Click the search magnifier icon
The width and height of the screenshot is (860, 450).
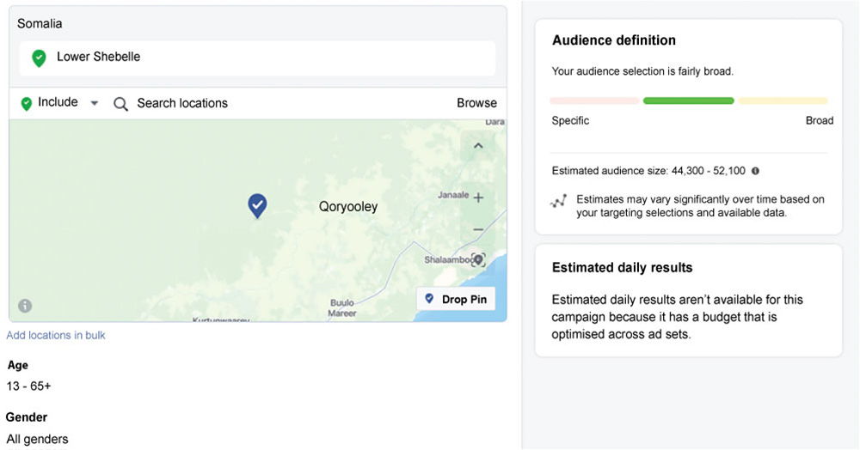pyautogui.click(x=120, y=104)
